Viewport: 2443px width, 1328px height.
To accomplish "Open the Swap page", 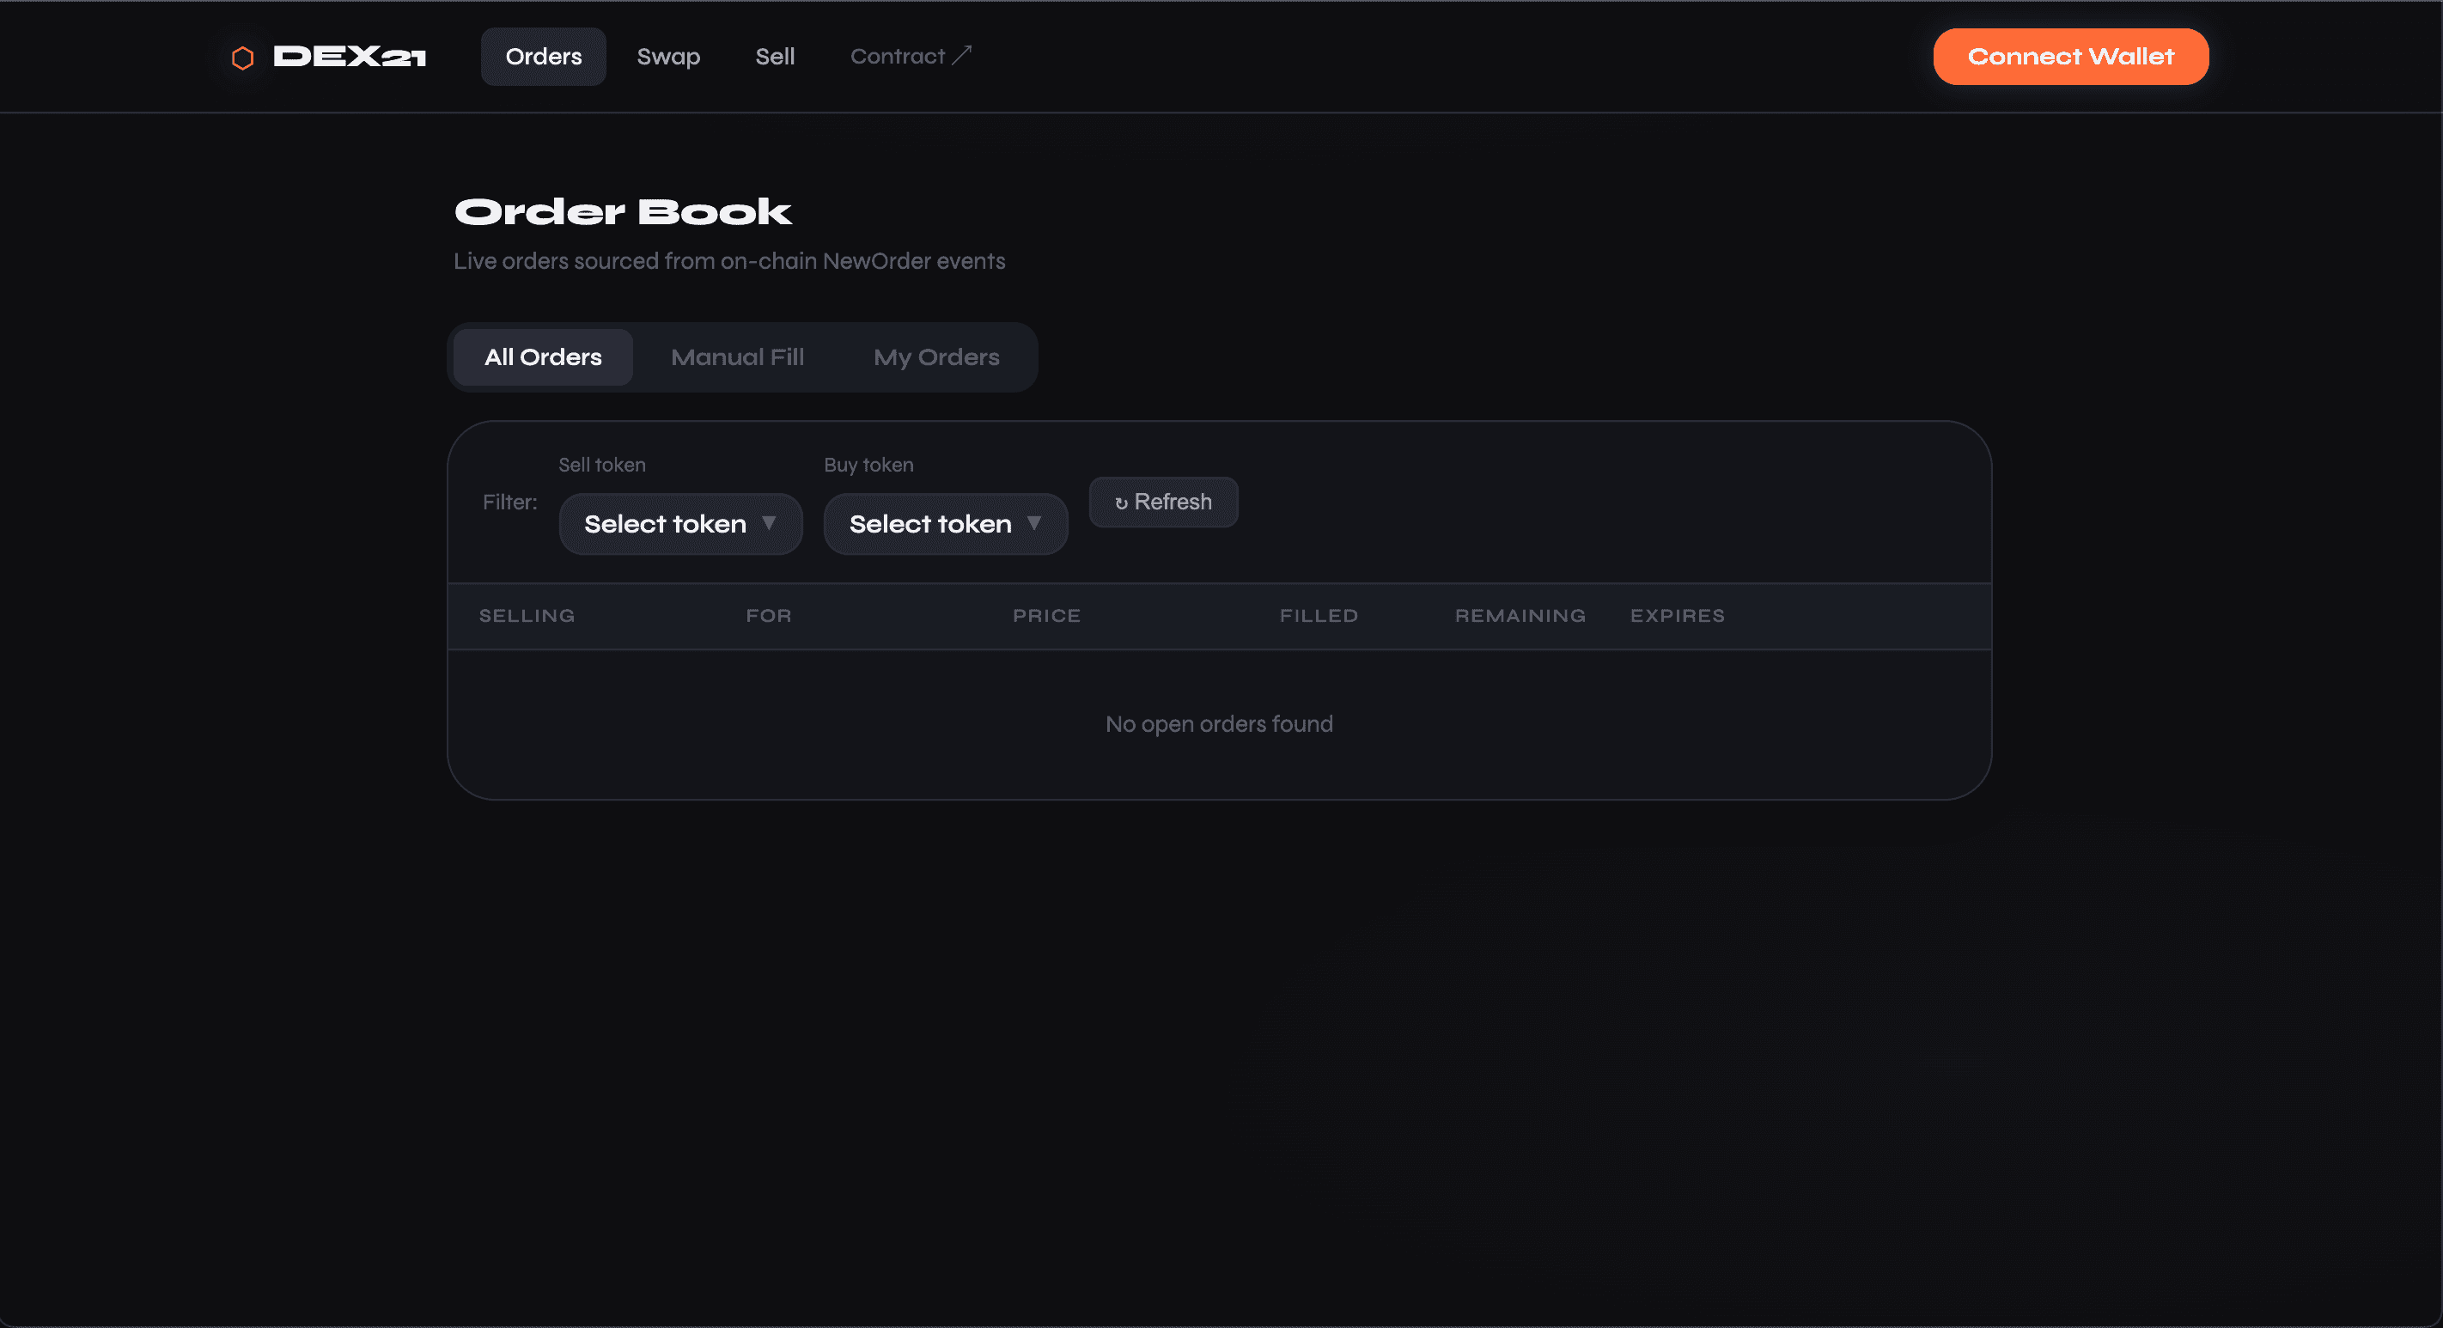I will click(x=668, y=57).
